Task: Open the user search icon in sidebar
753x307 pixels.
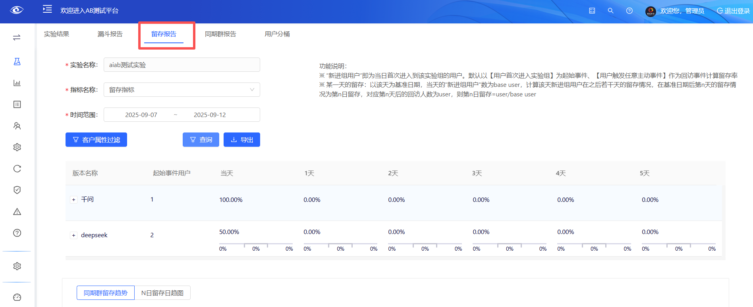Action: (17, 126)
